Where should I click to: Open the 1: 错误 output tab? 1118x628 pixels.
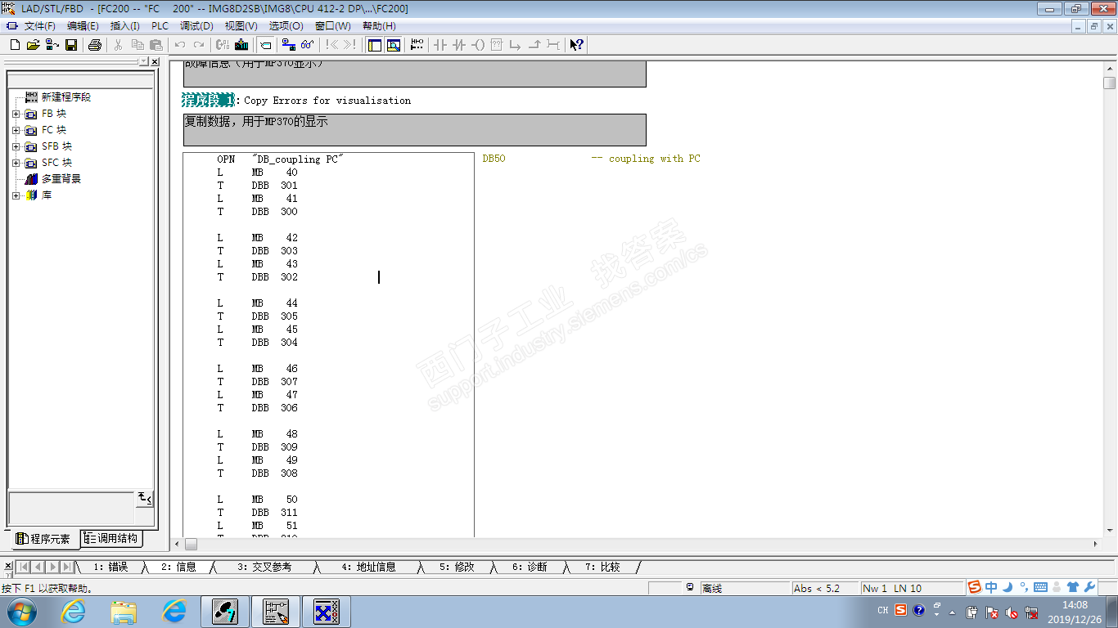point(110,567)
